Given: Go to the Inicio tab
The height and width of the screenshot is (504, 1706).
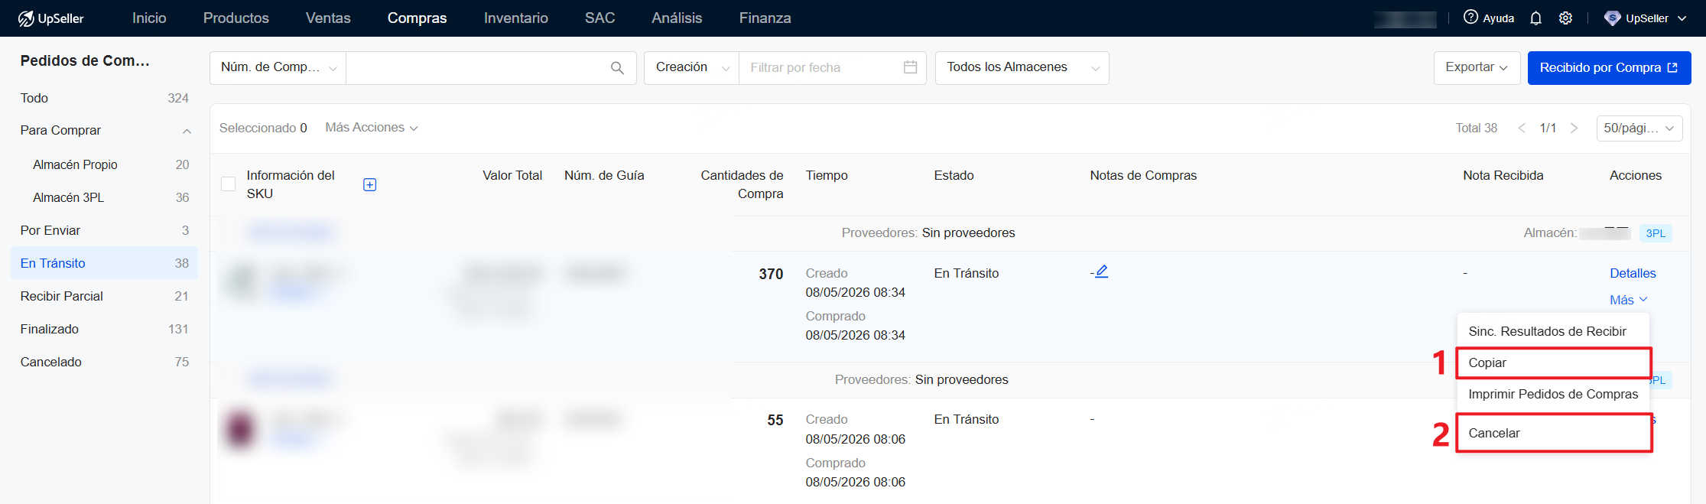Looking at the screenshot, I should pos(149,18).
